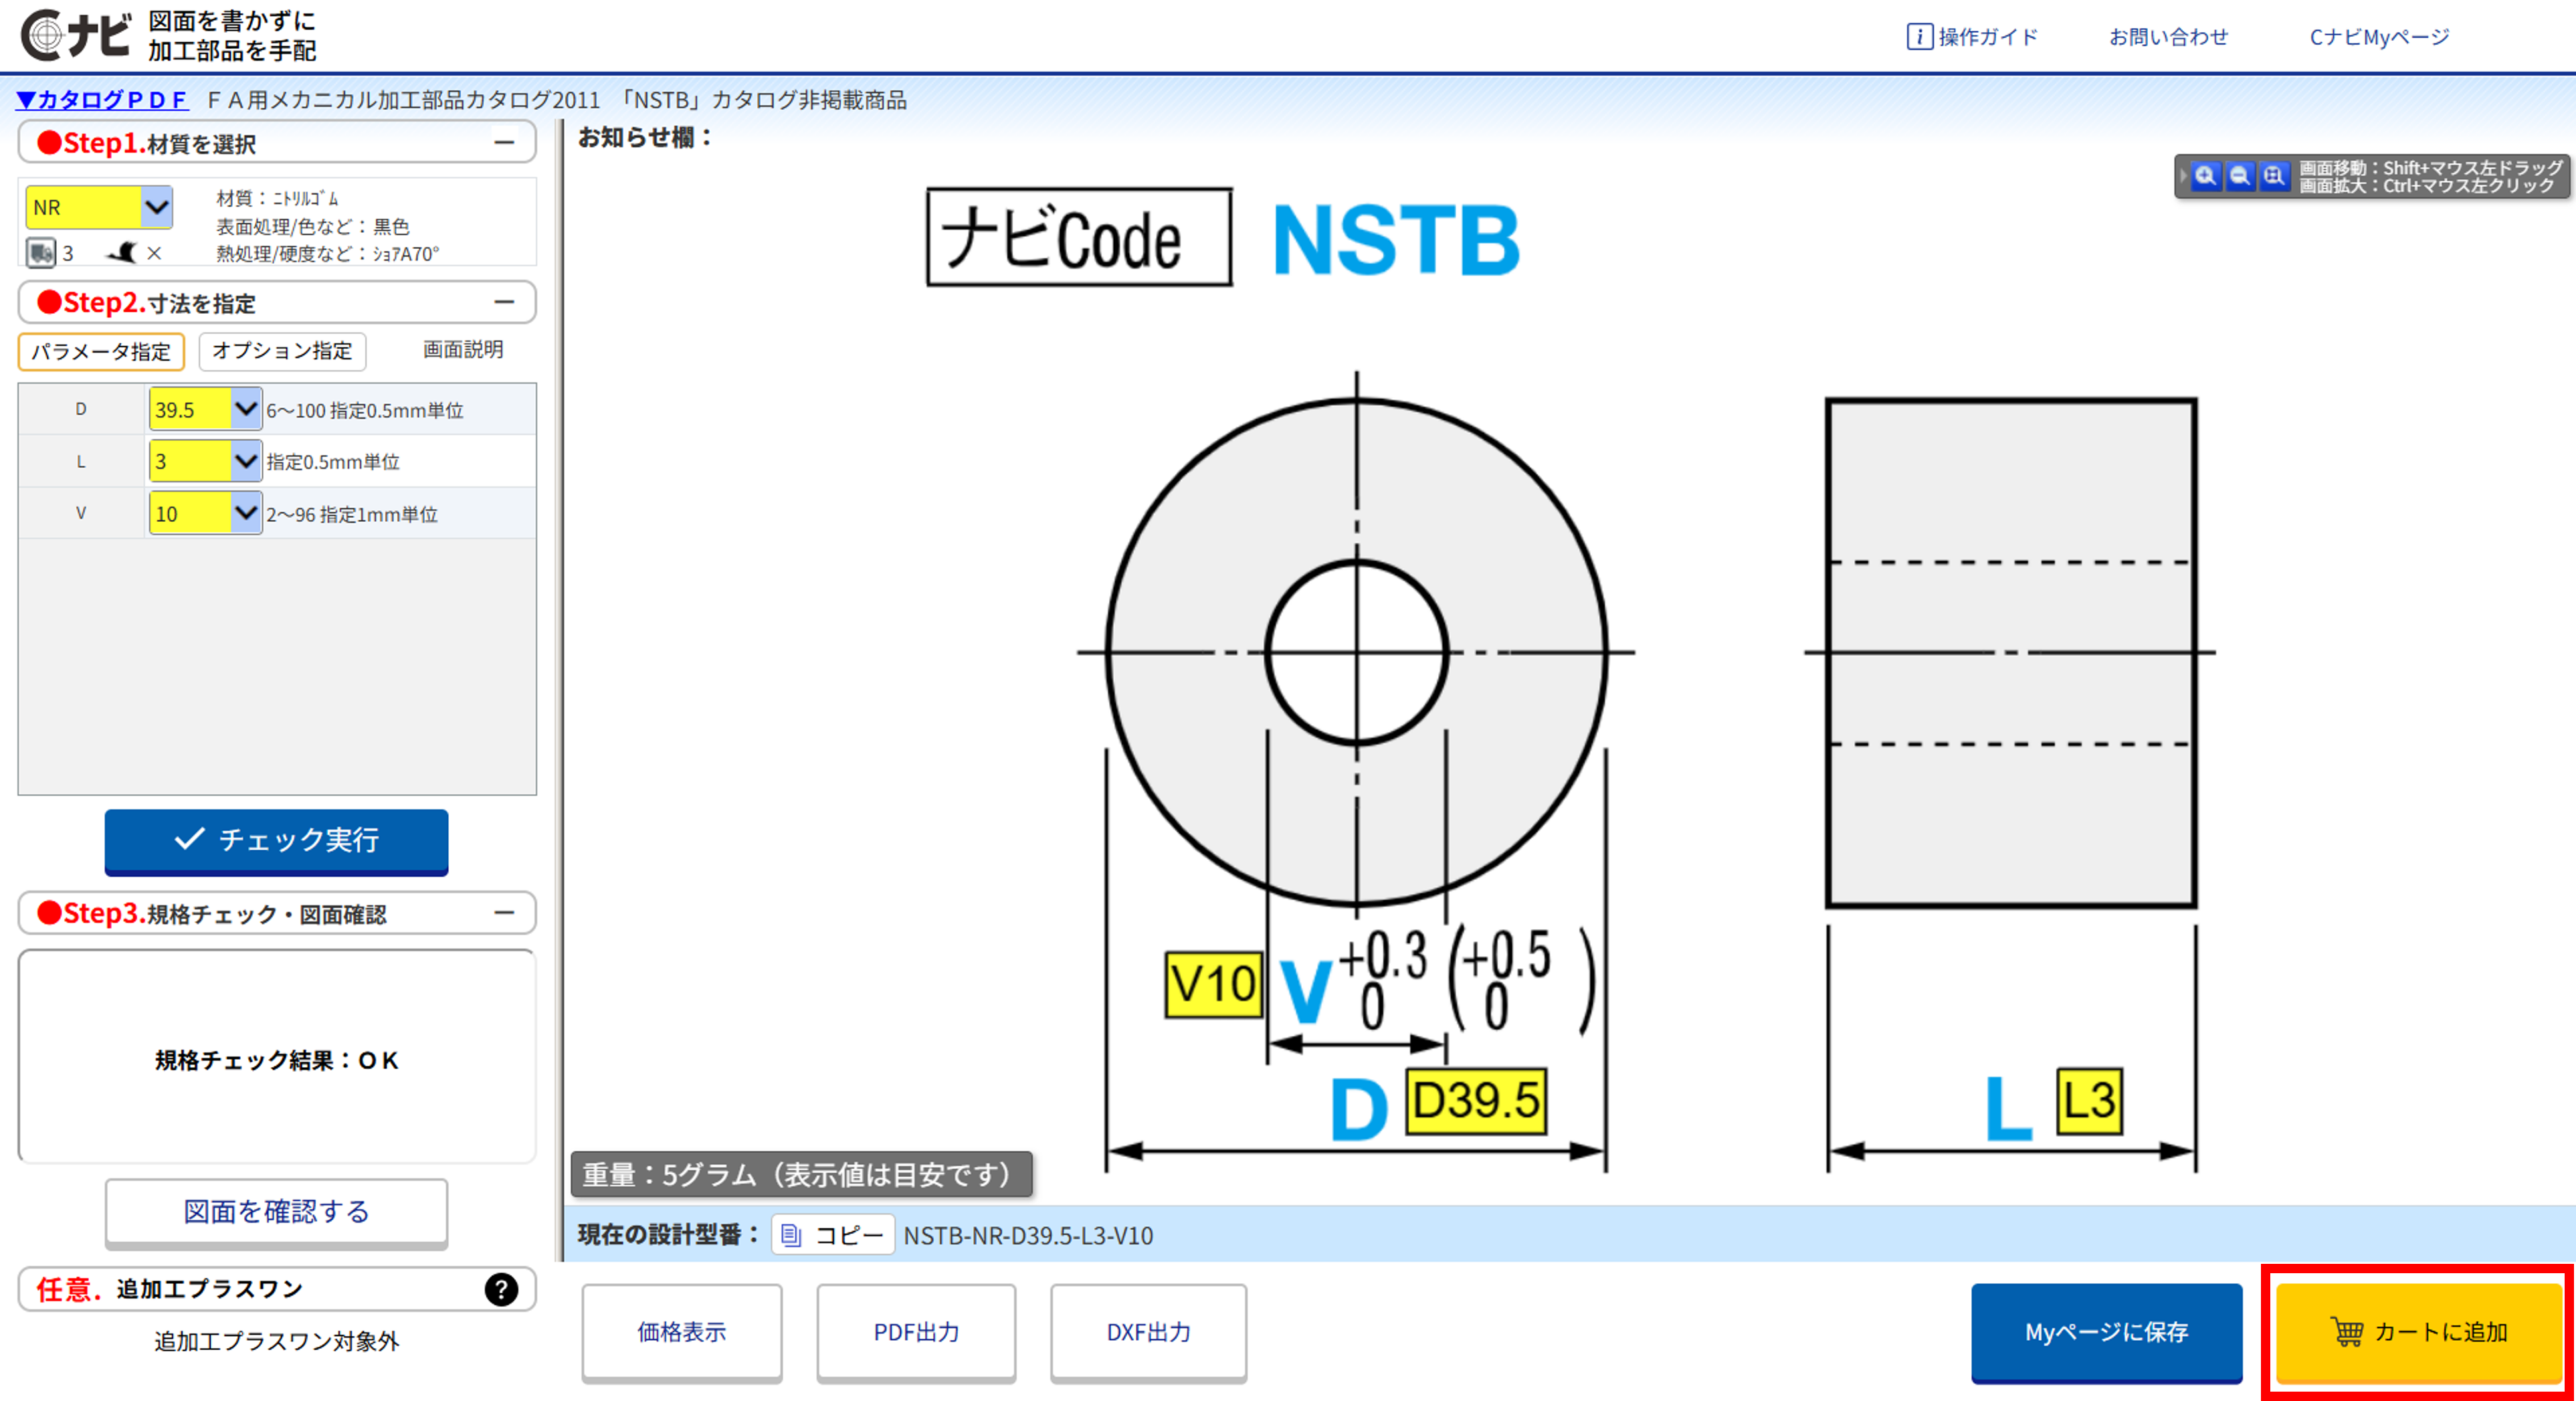The height and width of the screenshot is (1401, 2576).
Task: Open the V value dropdown arrow
Action: [x=246, y=513]
